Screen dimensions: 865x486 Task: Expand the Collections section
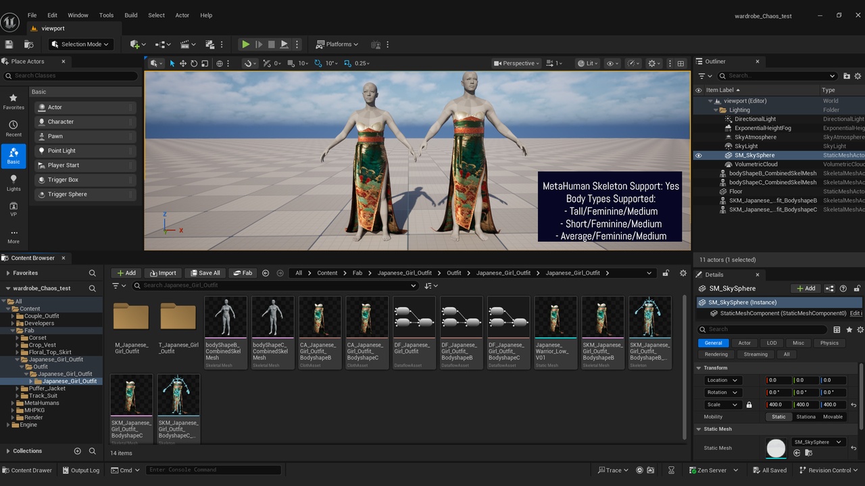click(x=7, y=451)
